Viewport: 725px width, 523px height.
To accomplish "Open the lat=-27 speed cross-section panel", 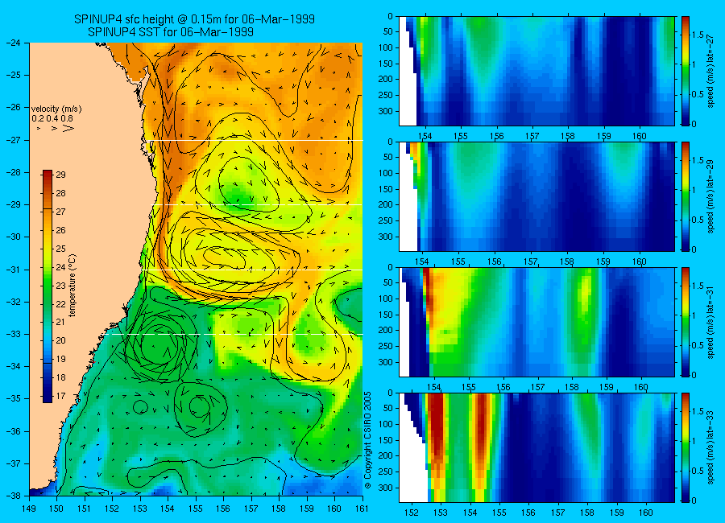I will (536, 71).
